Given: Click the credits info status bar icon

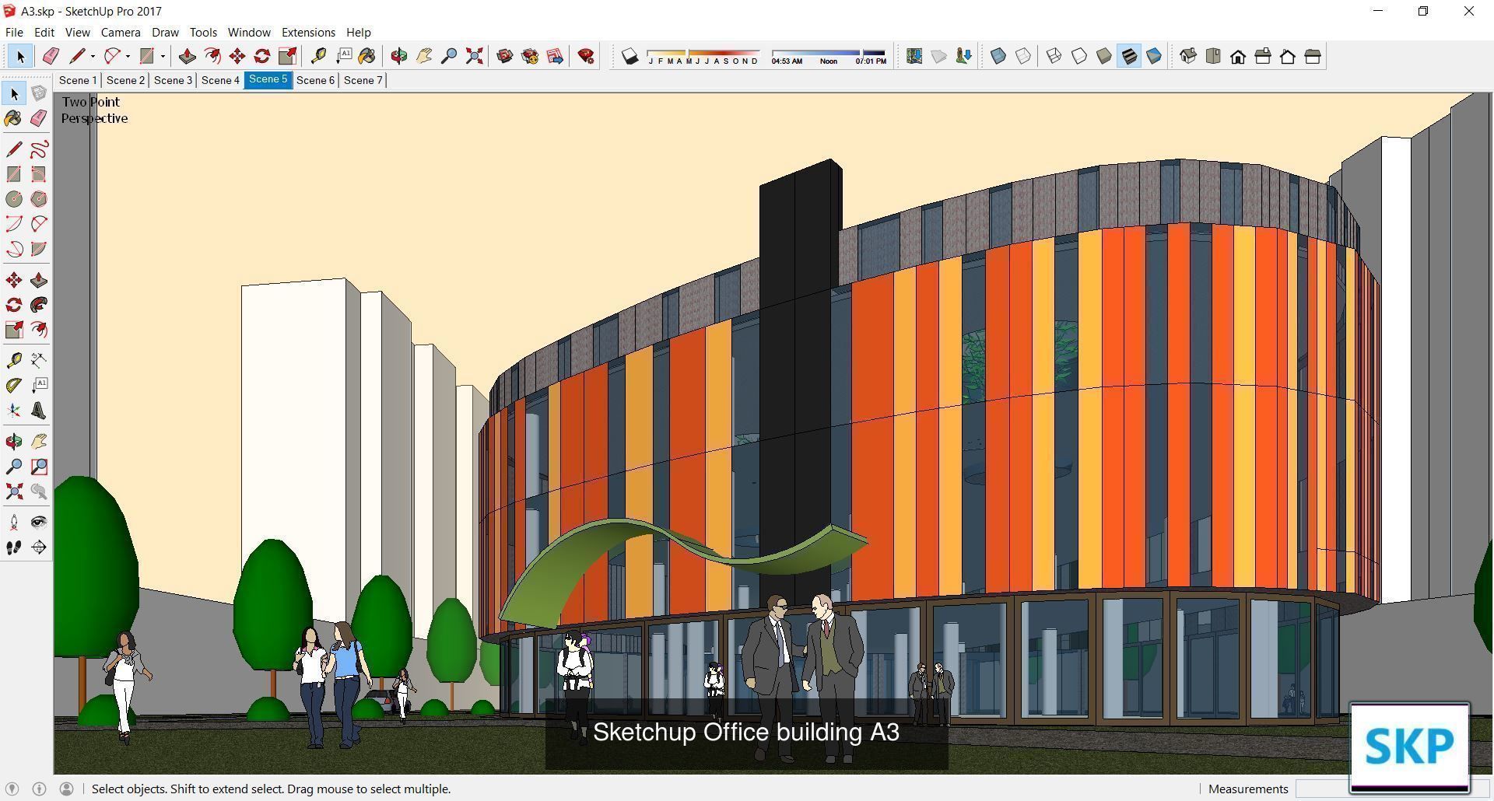Looking at the screenshot, I should [x=39, y=789].
